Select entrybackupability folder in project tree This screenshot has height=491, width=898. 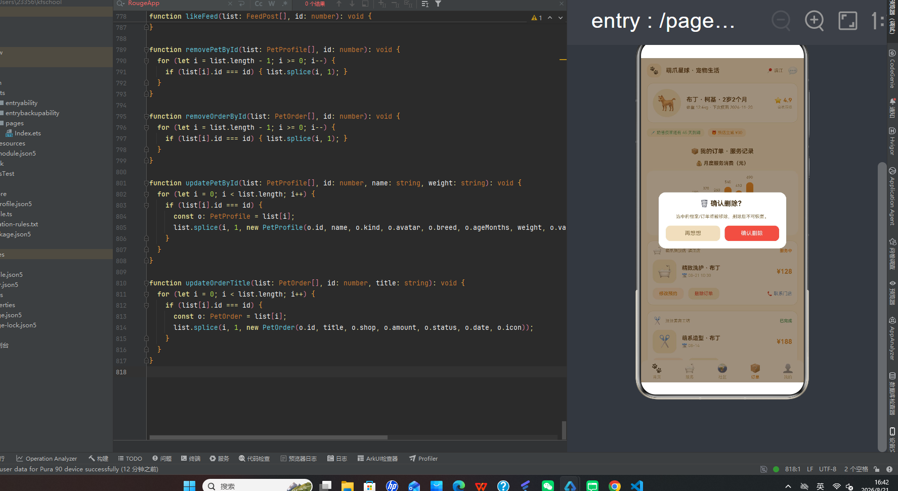[30, 113]
